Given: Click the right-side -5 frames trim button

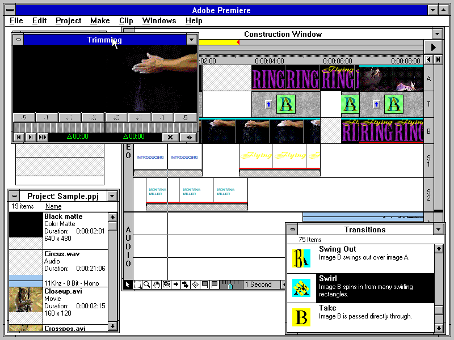Looking at the screenshot, I should [185, 118].
